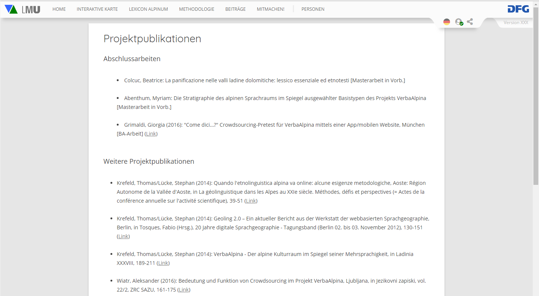Open Link for Ladinia XXXVIII publication
The height and width of the screenshot is (296, 539).
(x=163, y=263)
